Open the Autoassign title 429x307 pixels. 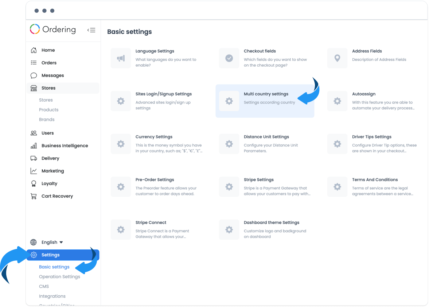[364, 94]
